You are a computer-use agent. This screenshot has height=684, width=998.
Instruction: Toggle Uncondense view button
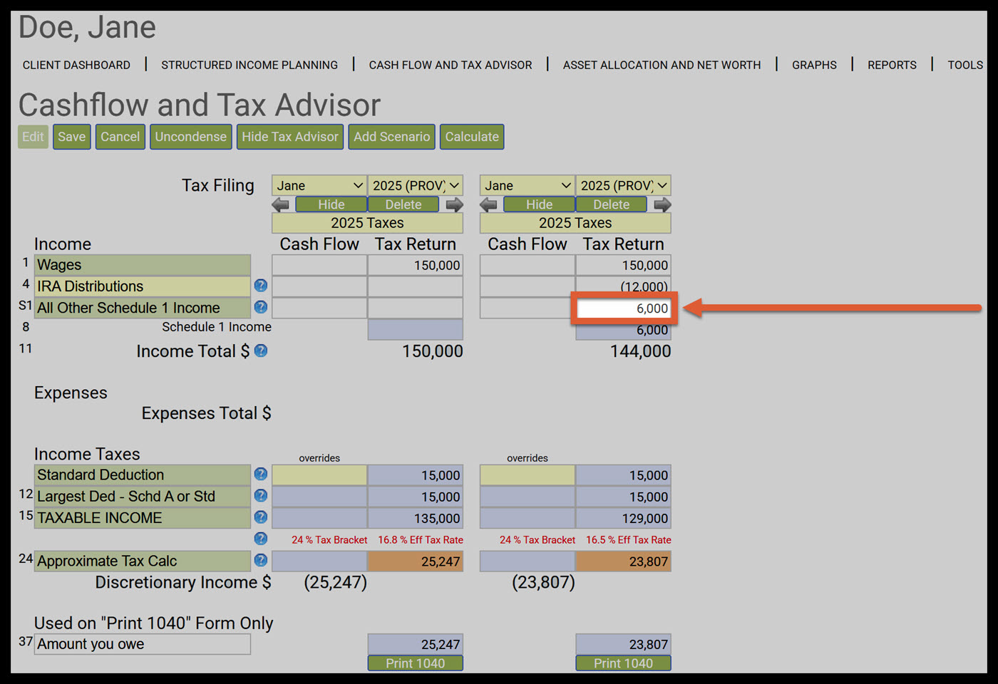pos(190,137)
